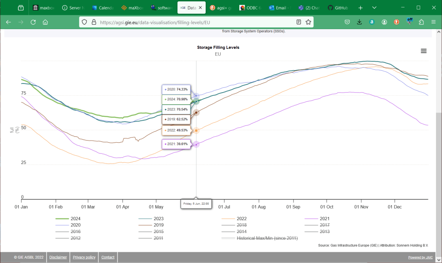
Task: Enable the Historical Max/Min legend series
Action: tap(267, 238)
